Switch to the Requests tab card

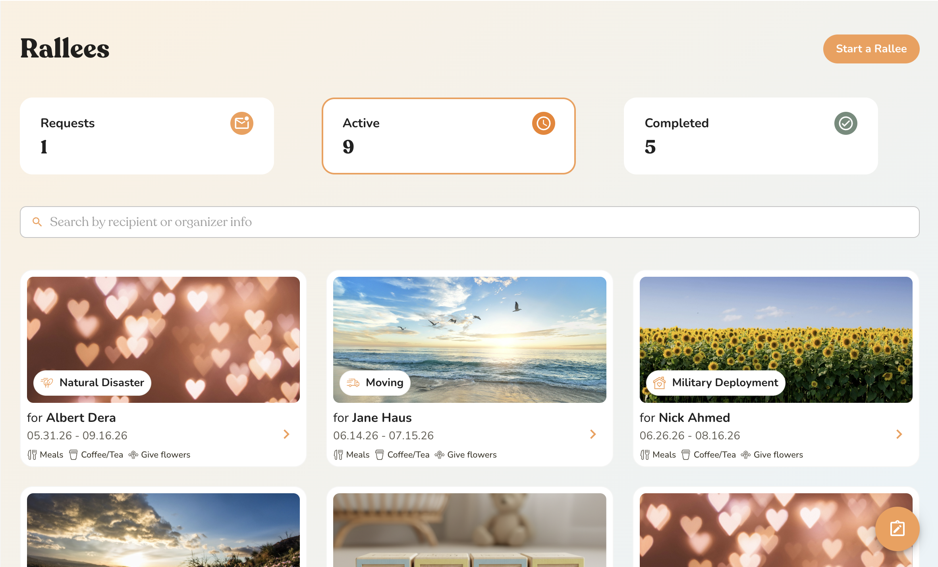coord(147,136)
